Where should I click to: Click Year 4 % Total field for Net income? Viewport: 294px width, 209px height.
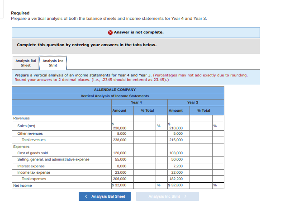(x=145, y=185)
